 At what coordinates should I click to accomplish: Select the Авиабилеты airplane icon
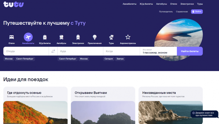28,37
